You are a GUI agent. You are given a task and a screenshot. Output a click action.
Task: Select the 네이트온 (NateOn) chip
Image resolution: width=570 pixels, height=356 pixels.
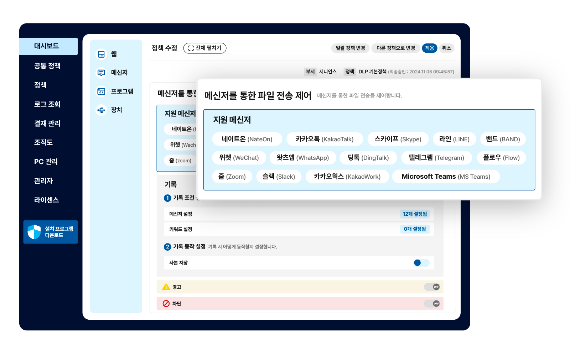point(247,139)
